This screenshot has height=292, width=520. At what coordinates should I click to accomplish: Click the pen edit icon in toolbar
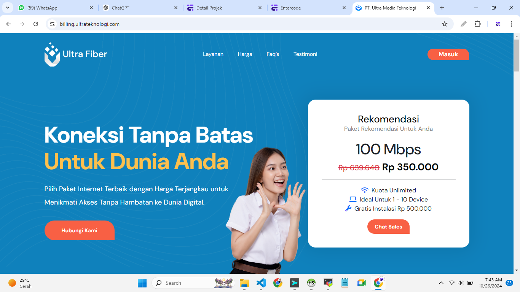coord(463,24)
